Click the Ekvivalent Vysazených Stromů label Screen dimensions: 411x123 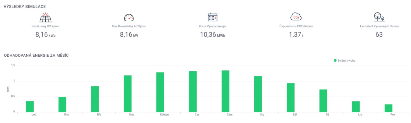379,26
